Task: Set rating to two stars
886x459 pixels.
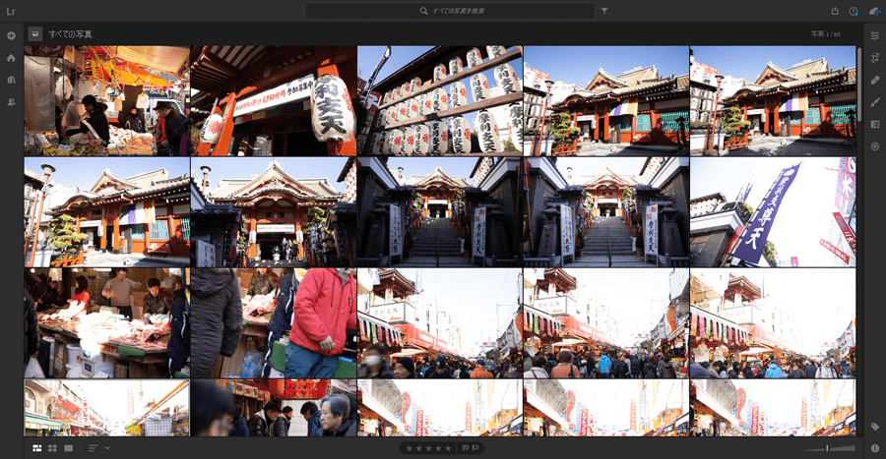Action: tap(419, 448)
